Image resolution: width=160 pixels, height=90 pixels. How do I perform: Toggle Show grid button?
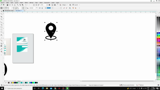55,5
